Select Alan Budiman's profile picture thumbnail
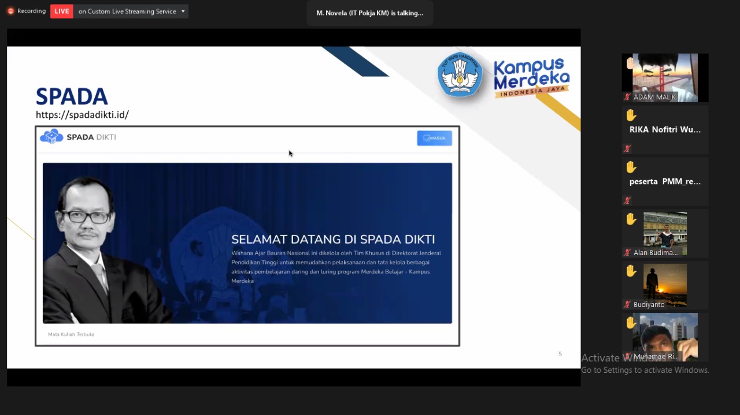 point(665,233)
